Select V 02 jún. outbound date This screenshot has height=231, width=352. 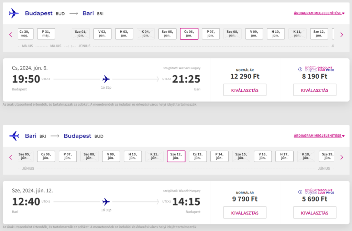pos(102,34)
